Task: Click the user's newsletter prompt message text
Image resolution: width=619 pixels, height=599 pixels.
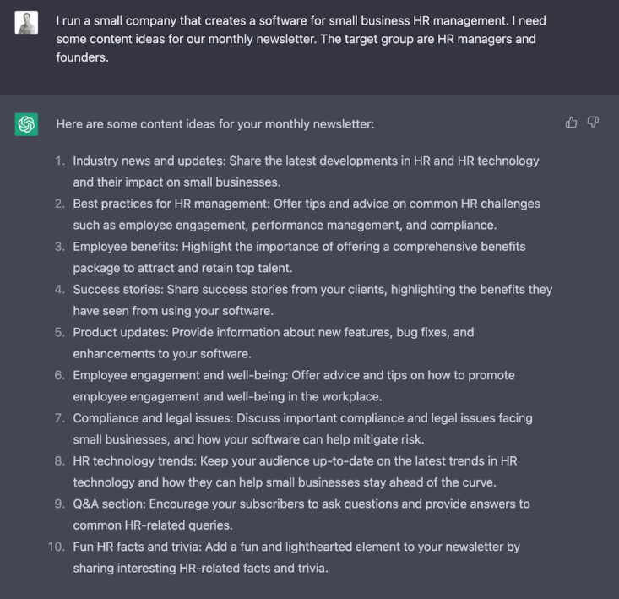Action: (296, 39)
